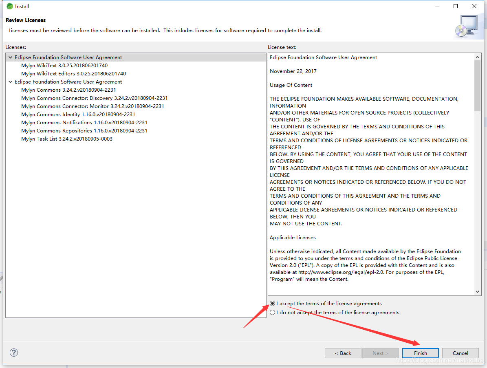Click 'Usage Of Content' heading in the license text
The height and width of the screenshot is (368, 487).
(291, 85)
